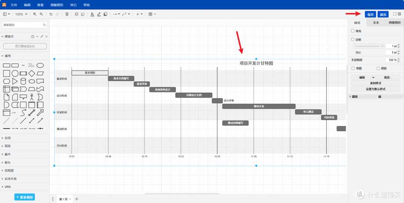
Task: Open the 编辑 dropdown in the style panel
Action: click(363, 77)
